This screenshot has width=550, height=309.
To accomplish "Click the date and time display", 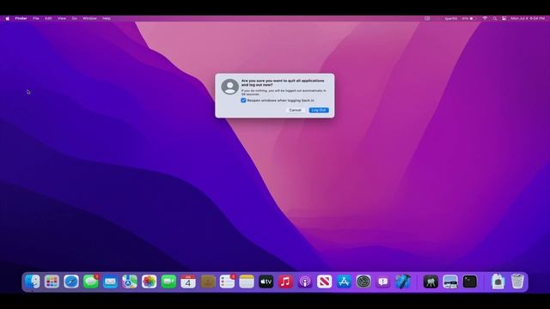I will 528,18.
